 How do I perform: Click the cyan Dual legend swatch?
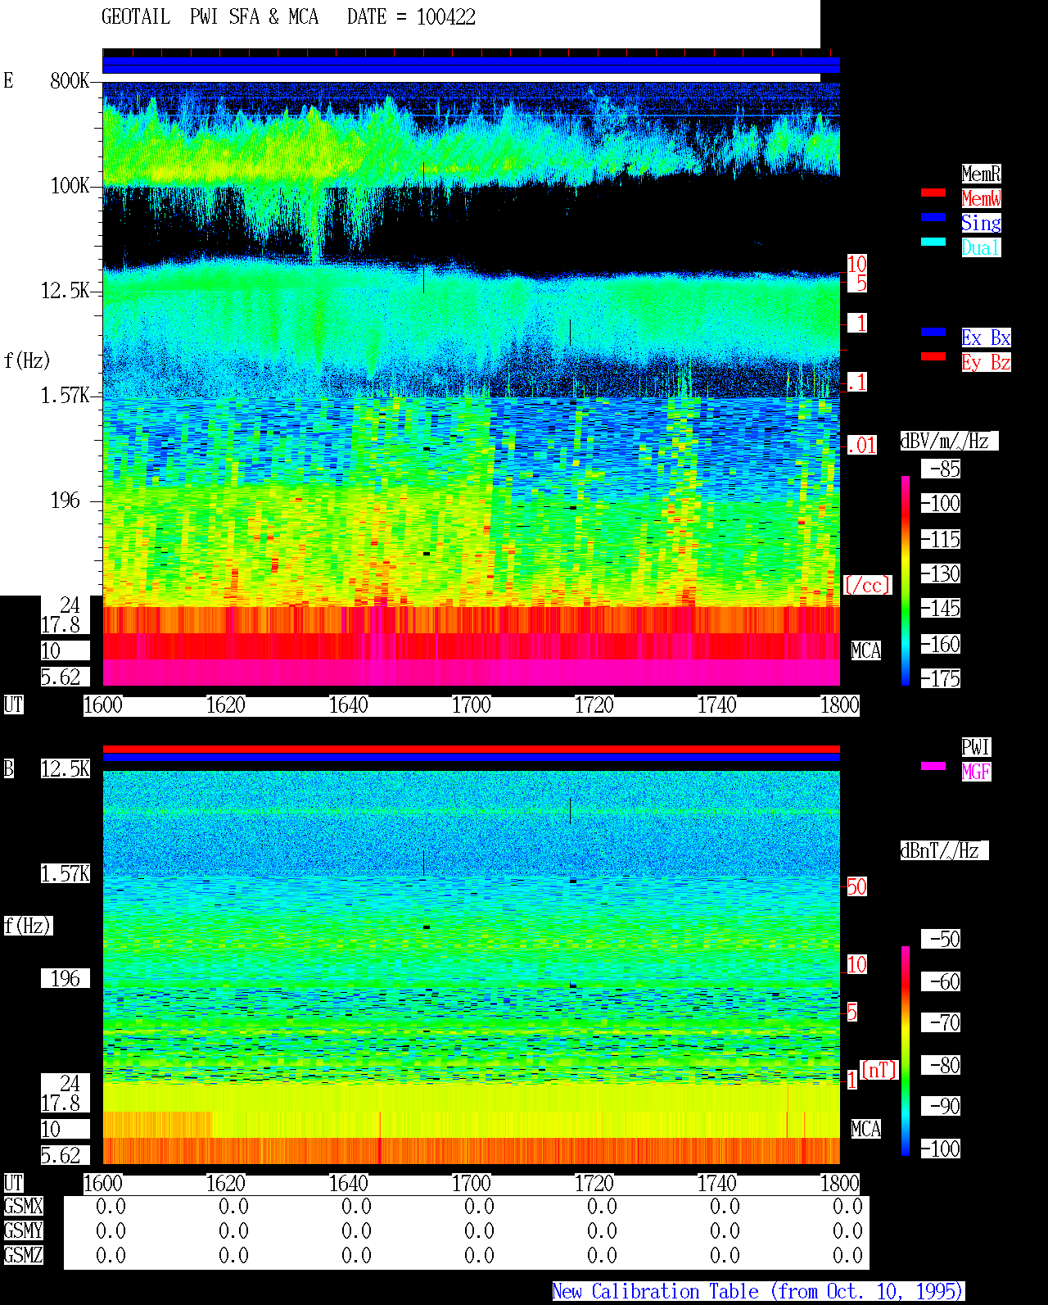point(933,242)
